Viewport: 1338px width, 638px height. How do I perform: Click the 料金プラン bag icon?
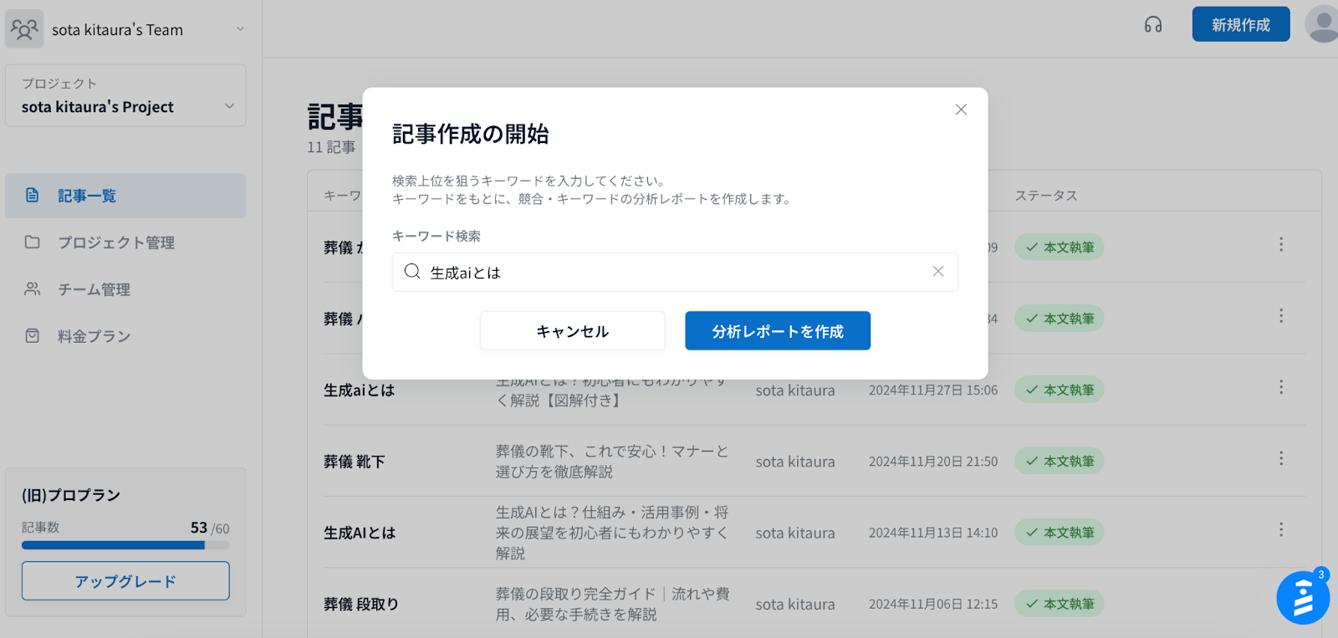tap(33, 336)
